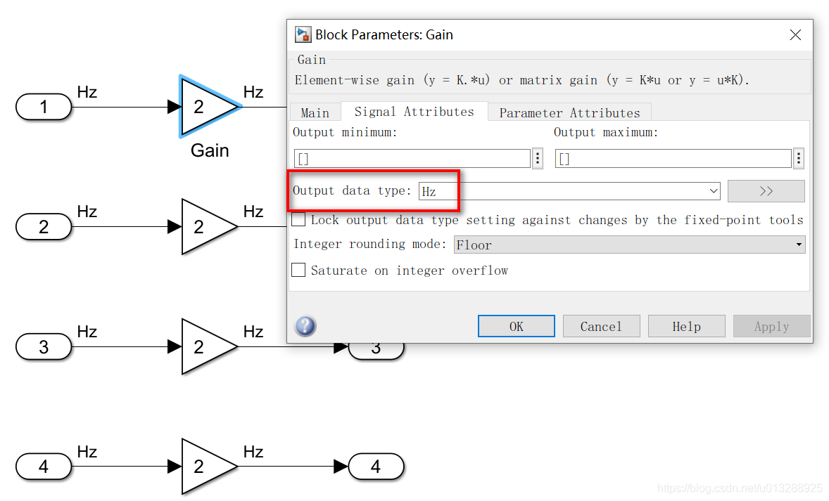829x501 pixels.
Task: Click the blue help question mark icon
Action: pos(305,326)
